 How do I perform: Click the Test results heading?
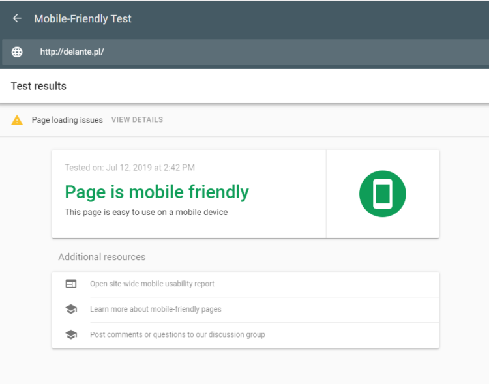pos(38,86)
